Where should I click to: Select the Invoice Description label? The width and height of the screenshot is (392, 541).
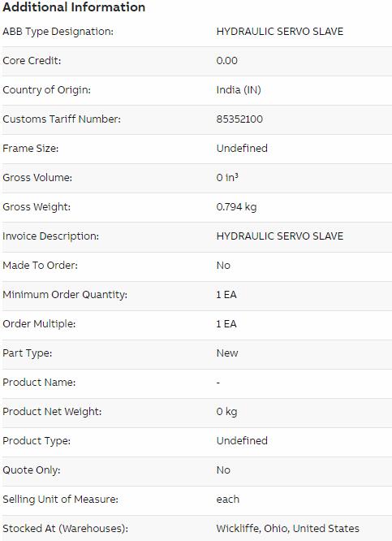(50, 236)
